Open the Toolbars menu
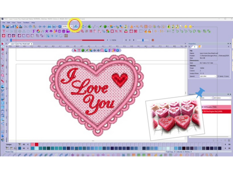233x174 pixels. 26,23
